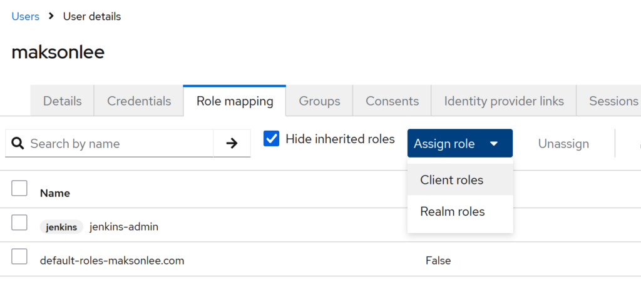641x297 pixels.
Task: Switch to Identity provider links tab
Action: coord(504,101)
